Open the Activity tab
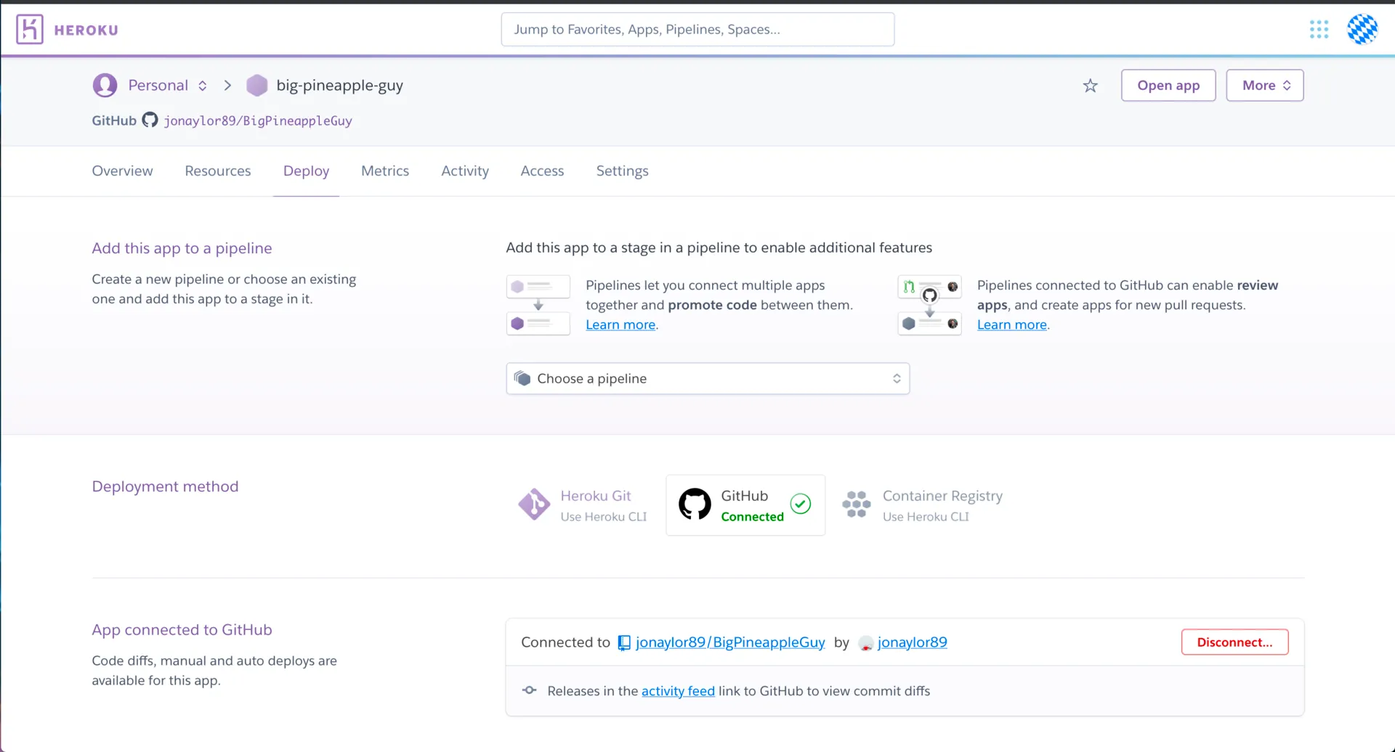Viewport: 1395px width, 752px height. click(x=464, y=171)
